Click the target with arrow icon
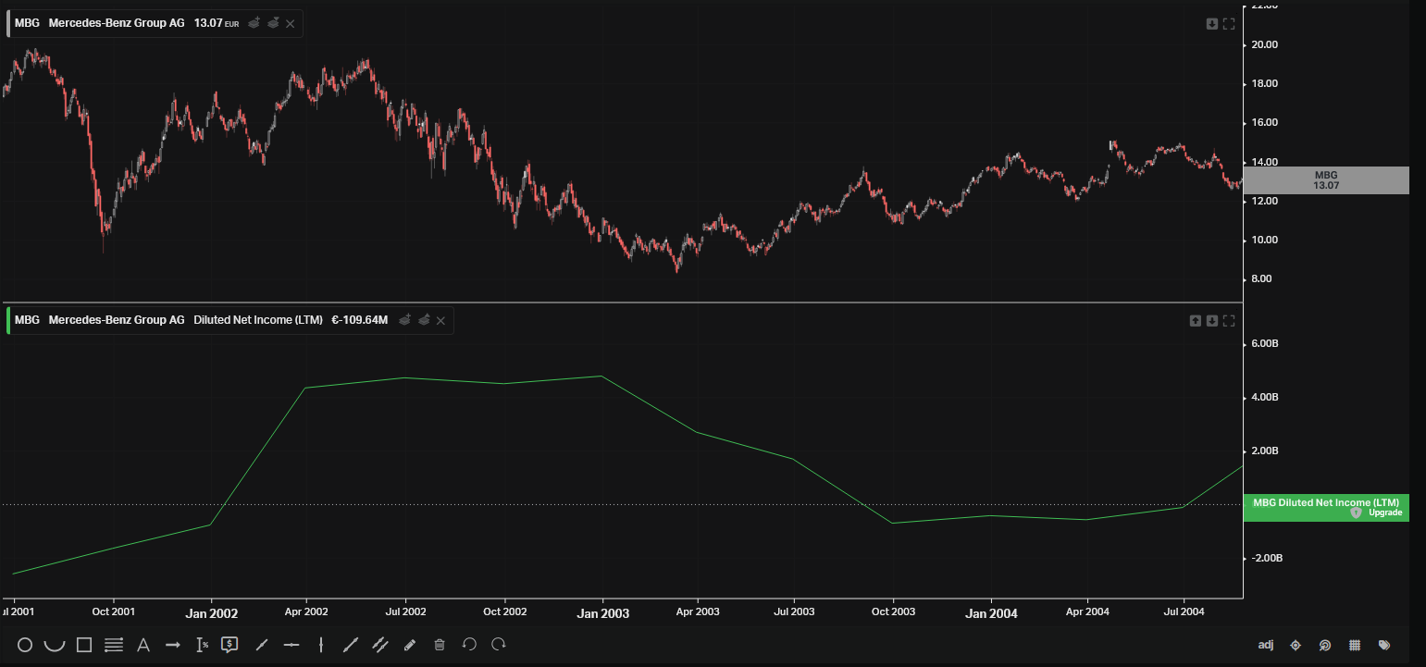1426x667 pixels. [x=1325, y=645]
